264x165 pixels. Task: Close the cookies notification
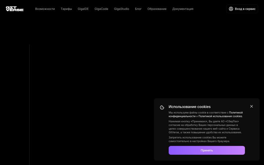coord(252,106)
